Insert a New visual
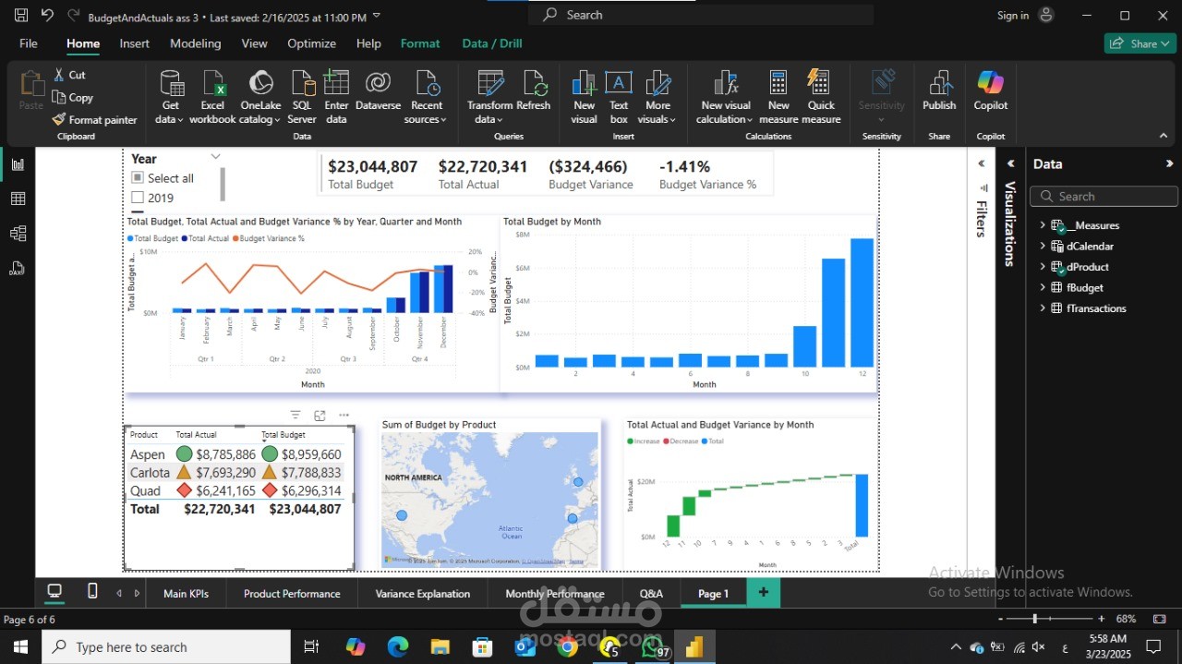This screenshot has height=664, width=1182. (584, 97)
